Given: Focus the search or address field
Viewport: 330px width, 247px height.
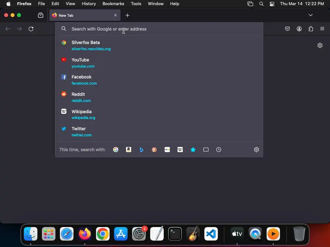Looking at the screenshot, I should click(x=159, y=29).
